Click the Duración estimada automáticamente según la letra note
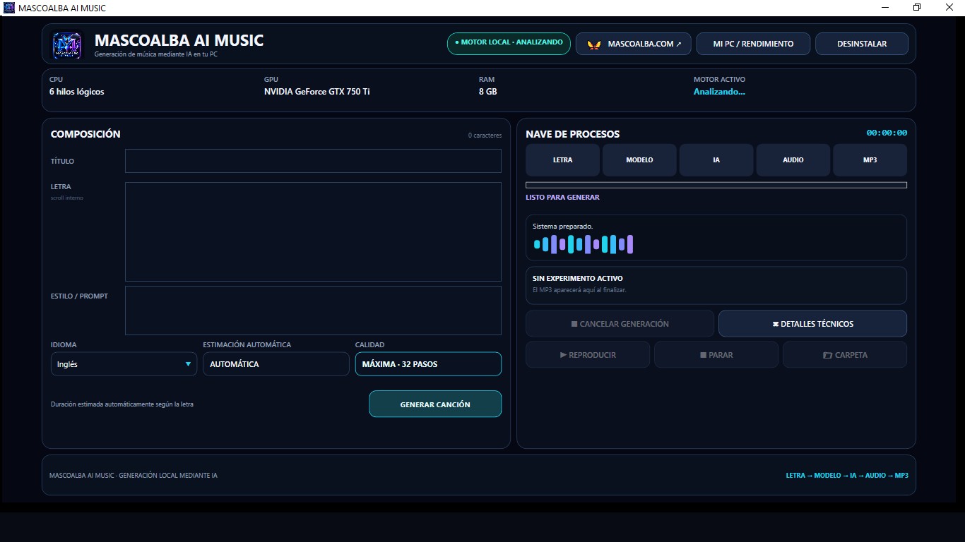This screenshot has width=965, height=542. [x=122, y=404]
